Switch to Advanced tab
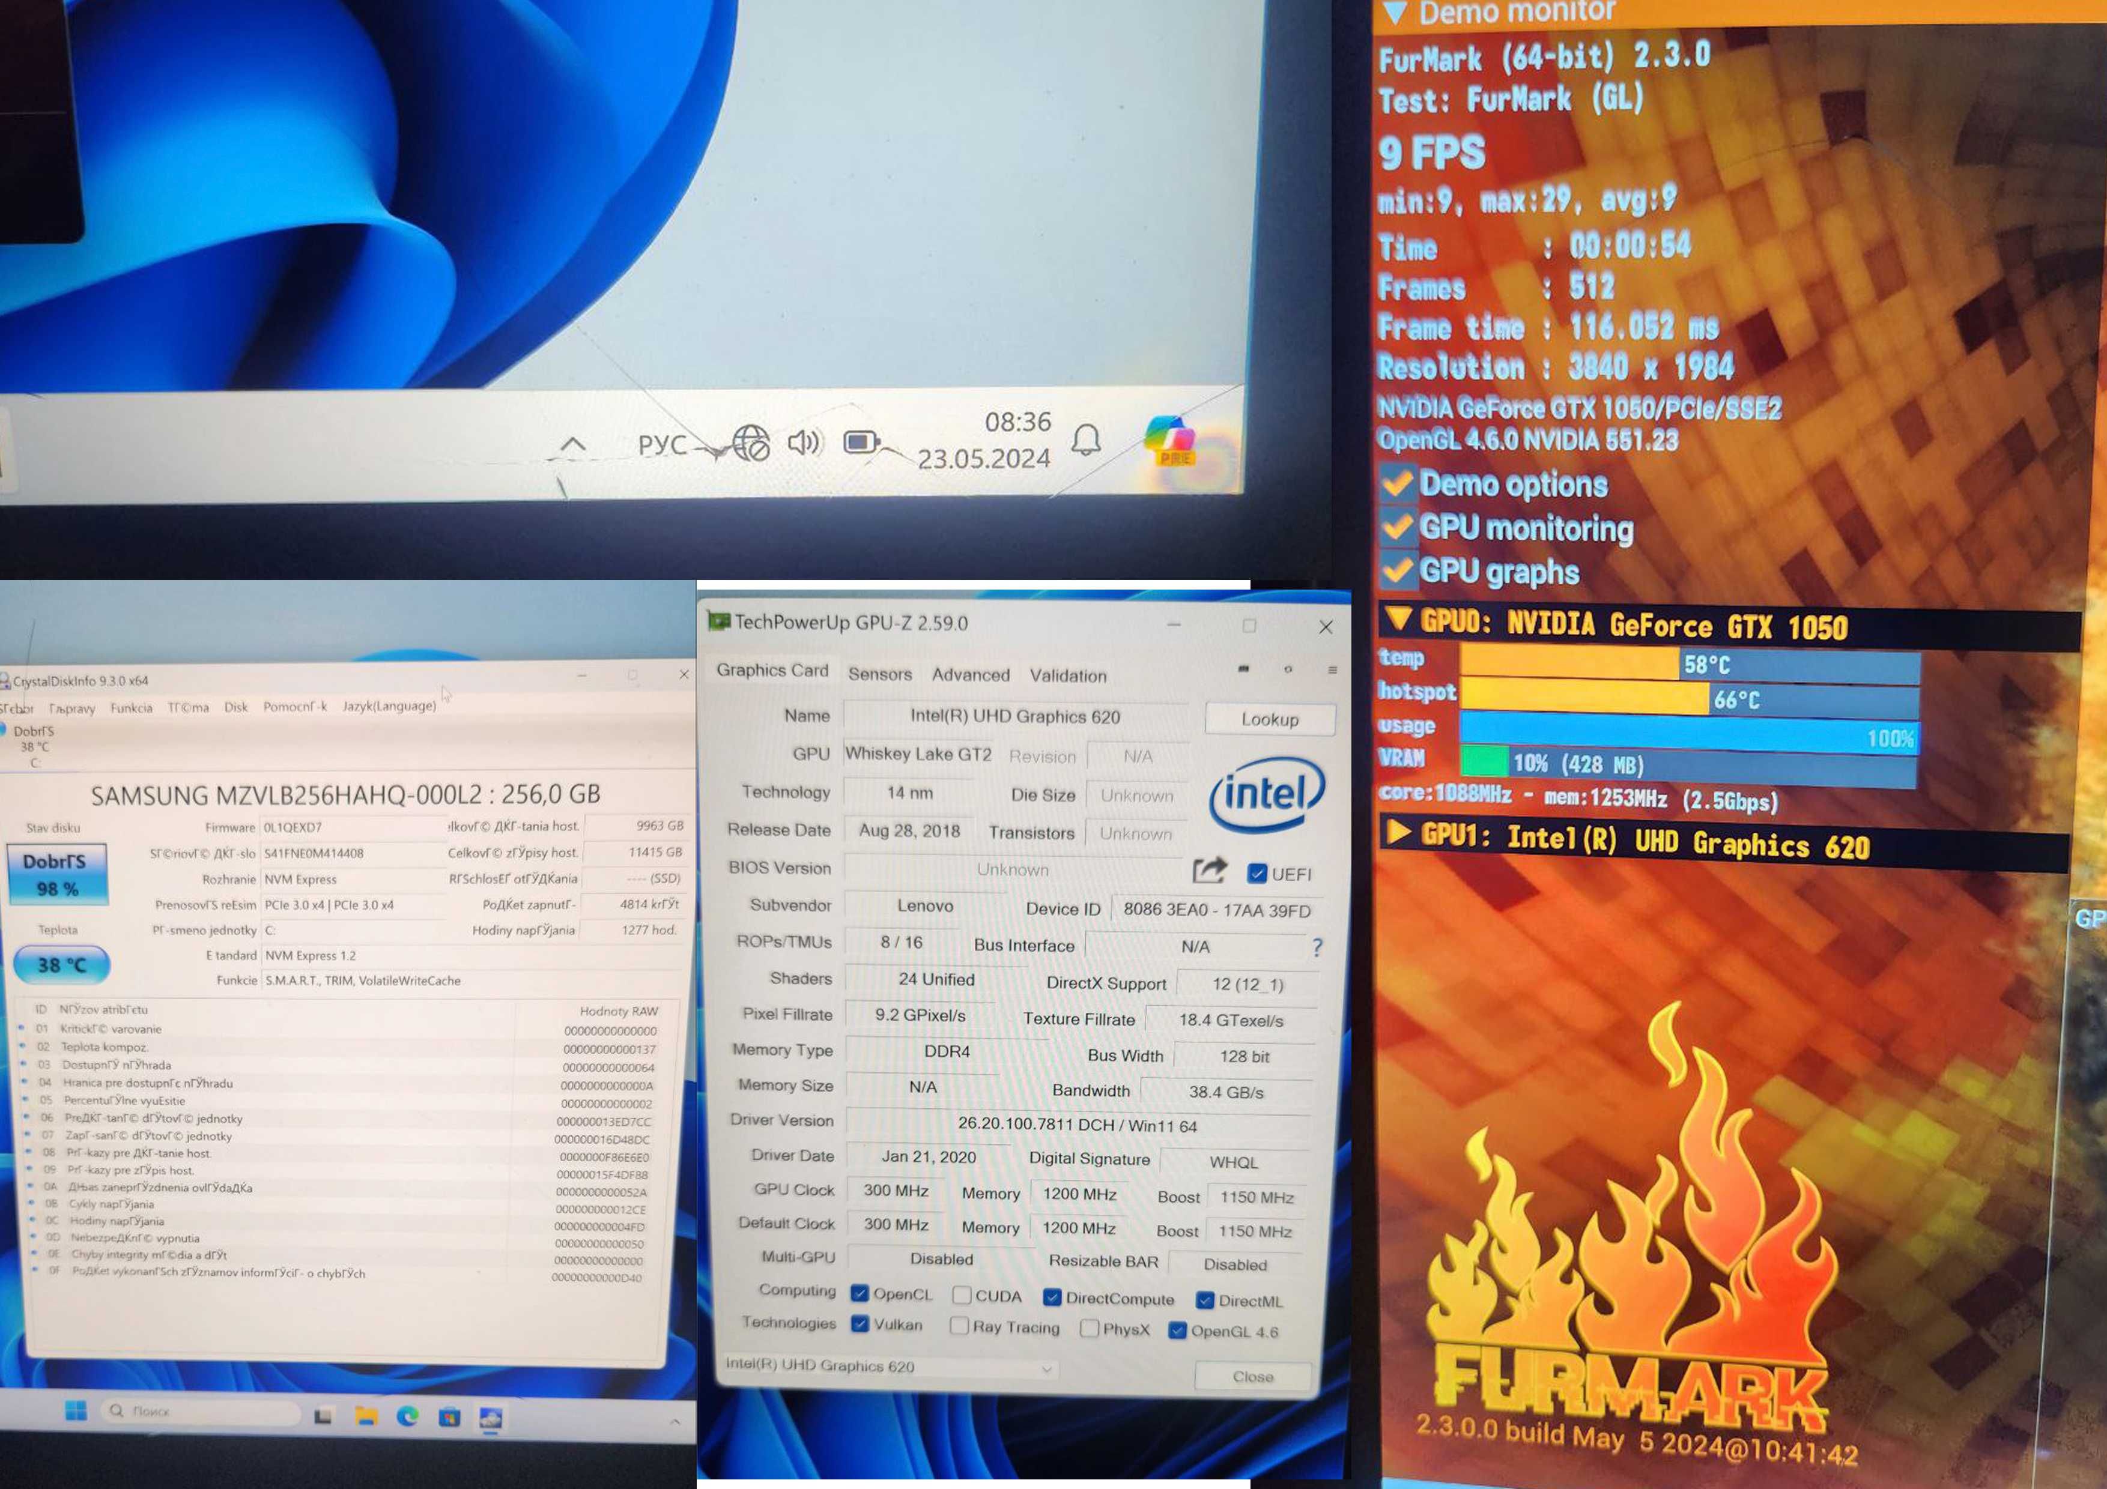 point(970,674)
